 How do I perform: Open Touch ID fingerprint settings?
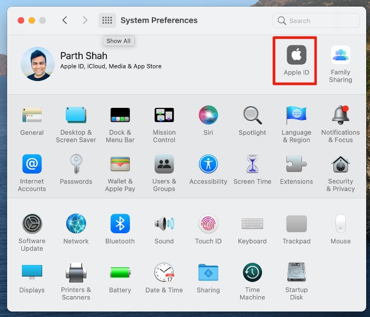(208, 223)
